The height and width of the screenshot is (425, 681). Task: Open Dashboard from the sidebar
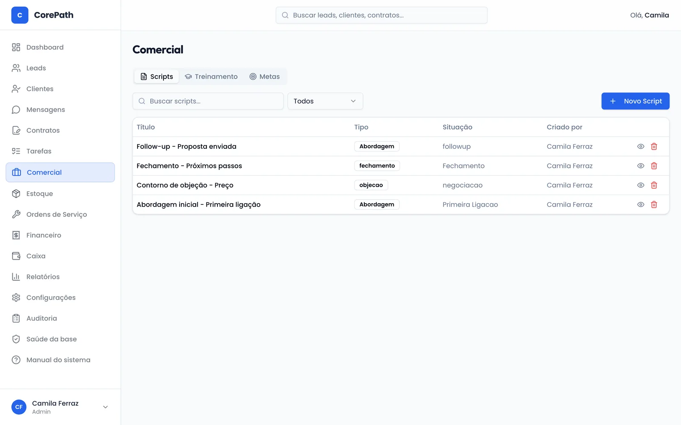click(60, 47)
